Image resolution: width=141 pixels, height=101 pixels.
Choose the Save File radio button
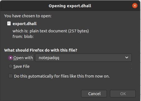pyautogui.click(x=11, y=66)
